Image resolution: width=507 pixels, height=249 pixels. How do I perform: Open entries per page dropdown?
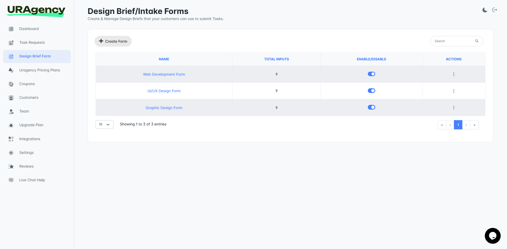coord(104,124)
